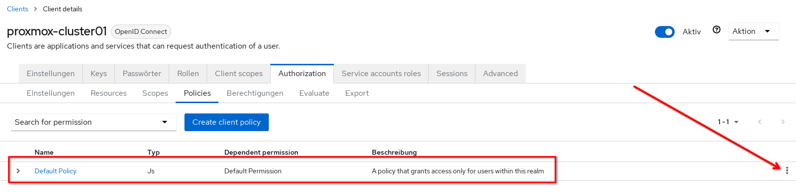
Task: Open the Authorization Einstellungen sub-tab
Action: point(51,93)
